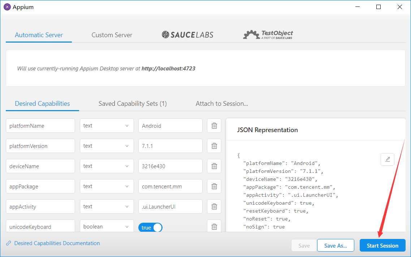
Task: Delete the deviceName capability row
Action: [x=214, y=166]
